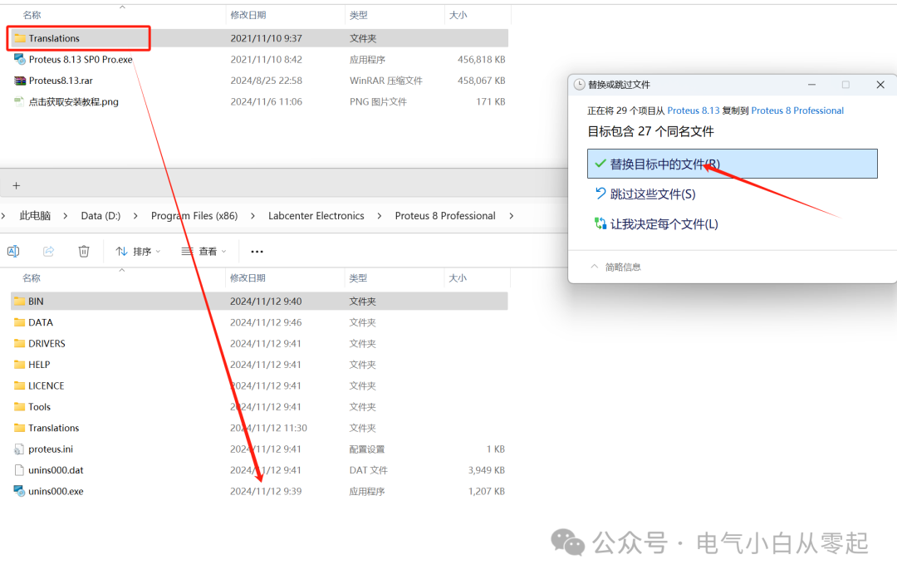Expand chevron after Program Files (x86)
The image size is (897, 579).
(x=252, y=216)
